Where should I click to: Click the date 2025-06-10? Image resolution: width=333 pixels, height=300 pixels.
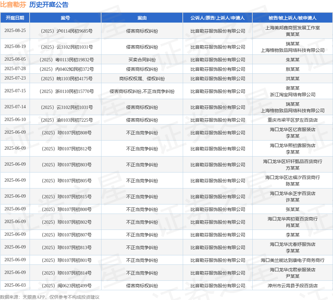pos(15,120)
